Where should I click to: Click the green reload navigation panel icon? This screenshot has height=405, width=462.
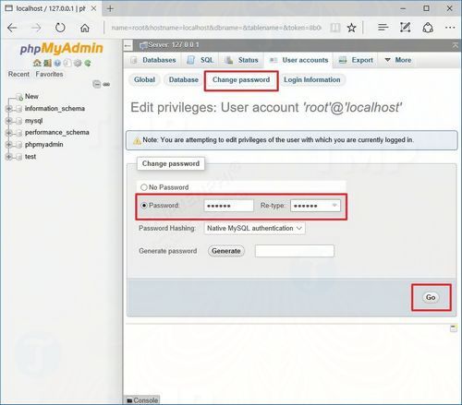tap(88, 63)
